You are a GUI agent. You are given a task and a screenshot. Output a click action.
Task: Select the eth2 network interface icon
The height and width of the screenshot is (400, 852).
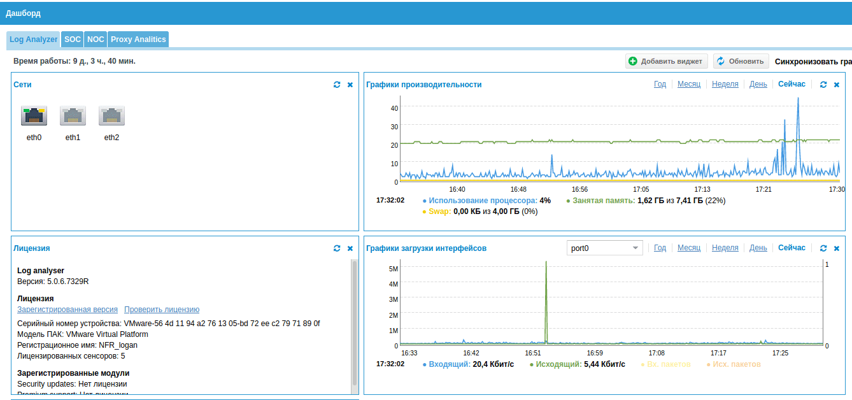coord(111,116)
